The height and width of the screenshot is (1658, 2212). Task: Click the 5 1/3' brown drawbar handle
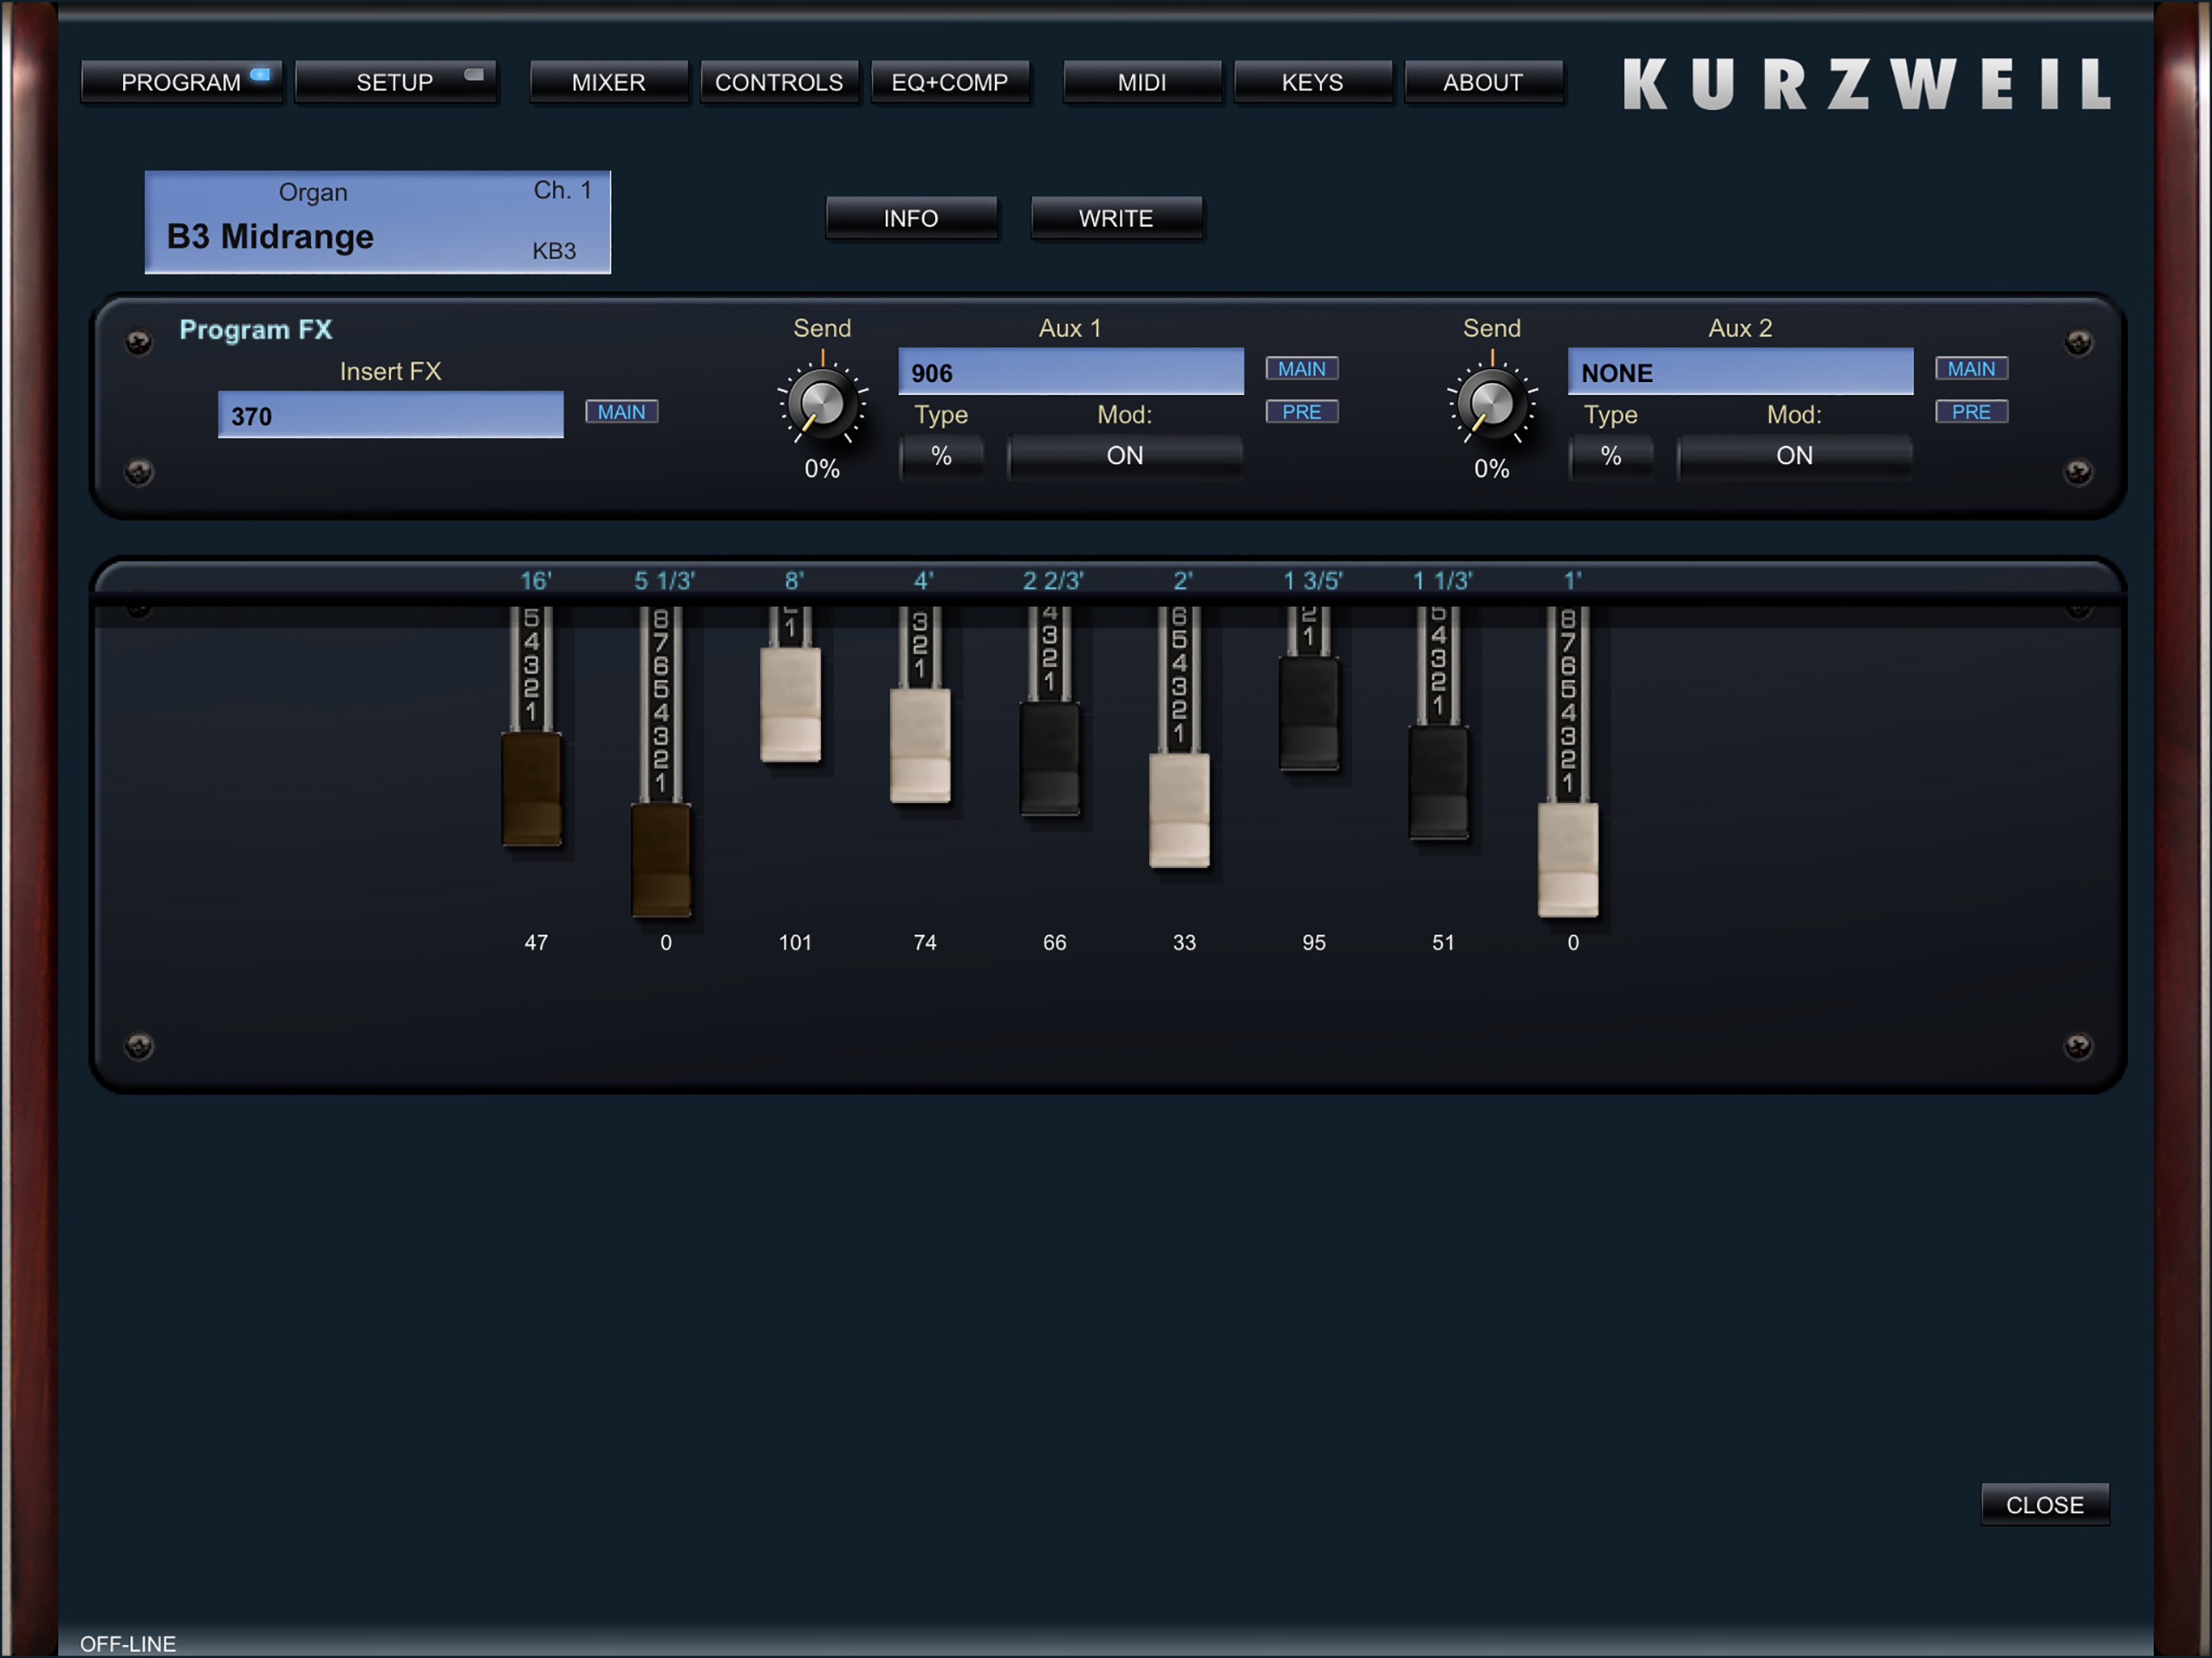click(661, 860)
